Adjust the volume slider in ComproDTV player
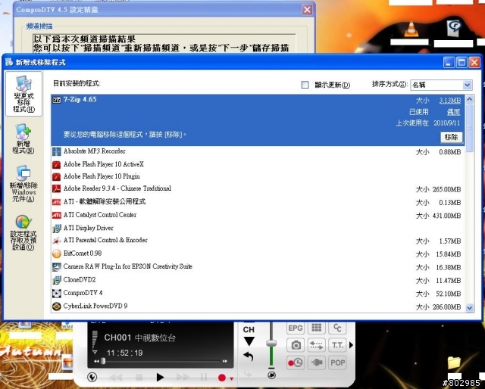 coord(271,344)
